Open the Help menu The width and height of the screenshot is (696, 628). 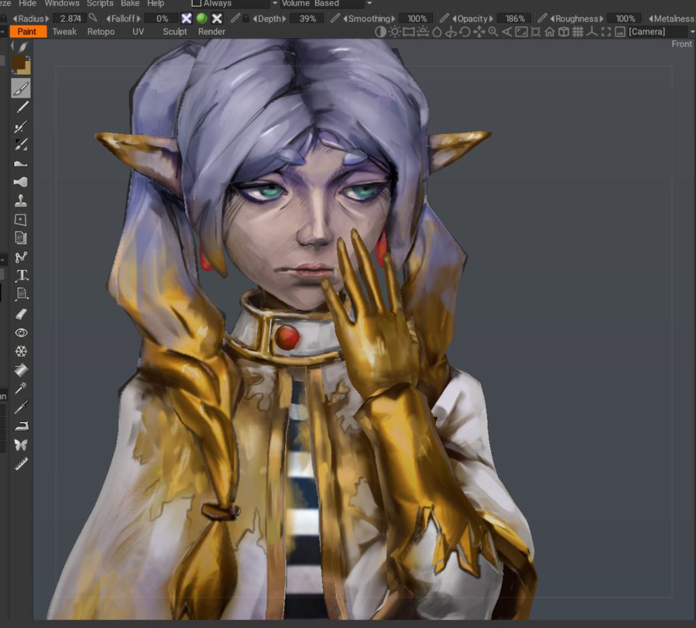[x=155, y=3]
